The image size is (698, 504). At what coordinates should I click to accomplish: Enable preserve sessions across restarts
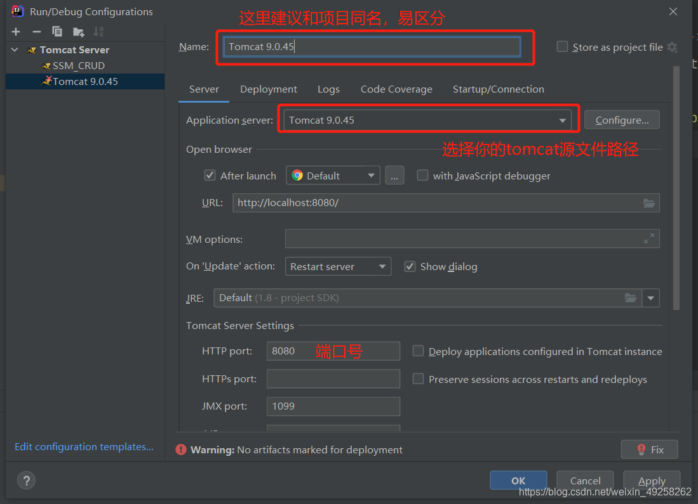coord(418,378)
